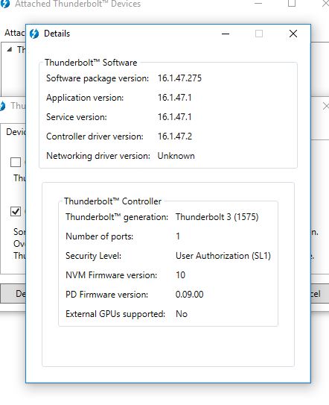This screenshot has width=329, height=405.
Task: Select software package version value 16.1.47.275
Action: [179, 78]
